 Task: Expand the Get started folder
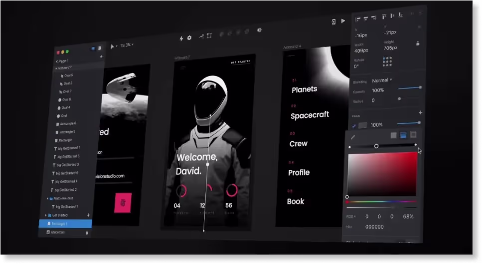tap(46, 215)
